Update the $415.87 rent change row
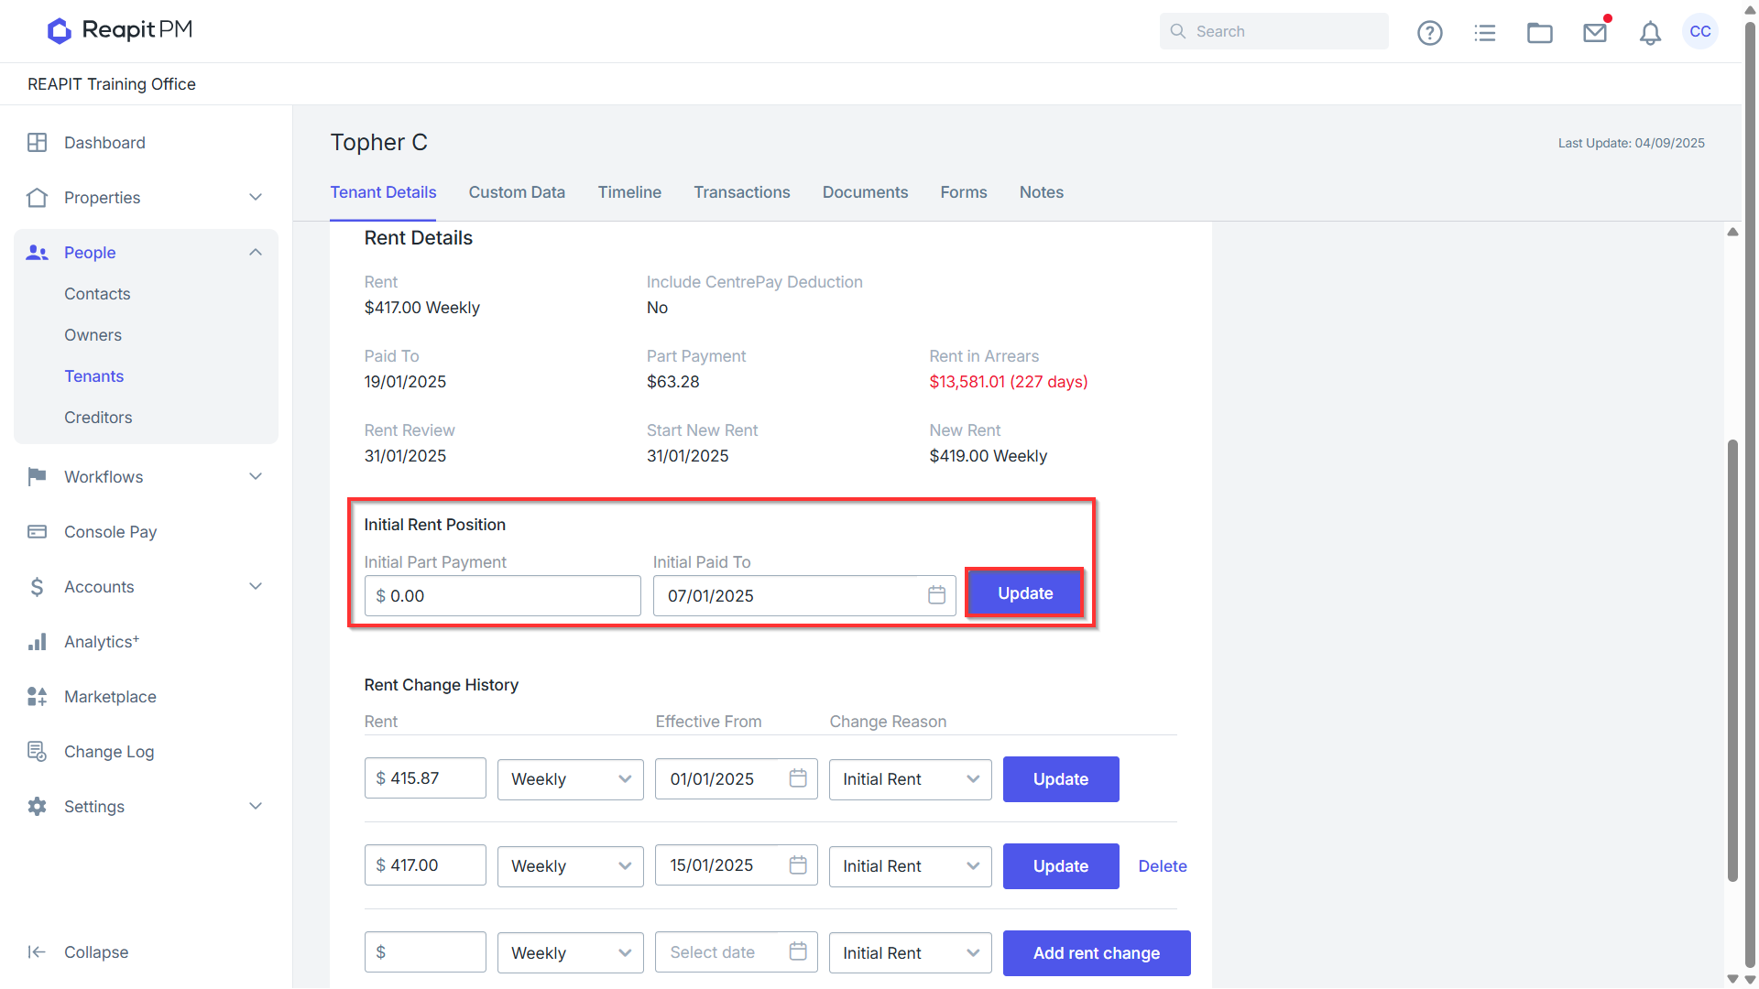 coord(1061,779)
